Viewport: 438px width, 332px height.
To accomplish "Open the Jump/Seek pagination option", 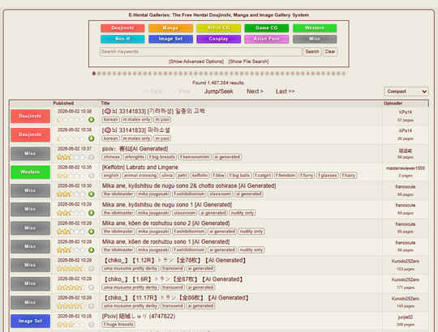I will (x=218, y=92).
